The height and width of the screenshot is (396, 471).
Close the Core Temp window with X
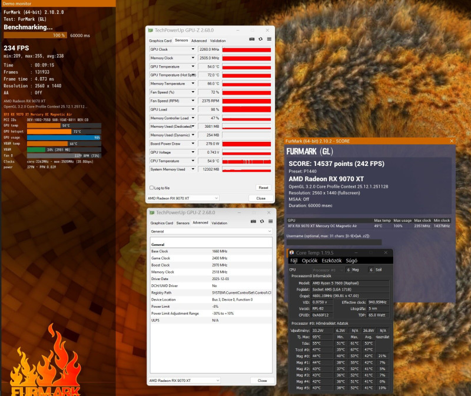(386, 253)
